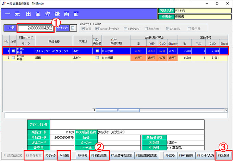Open F6 商品編集 product editing

(99, 155)
